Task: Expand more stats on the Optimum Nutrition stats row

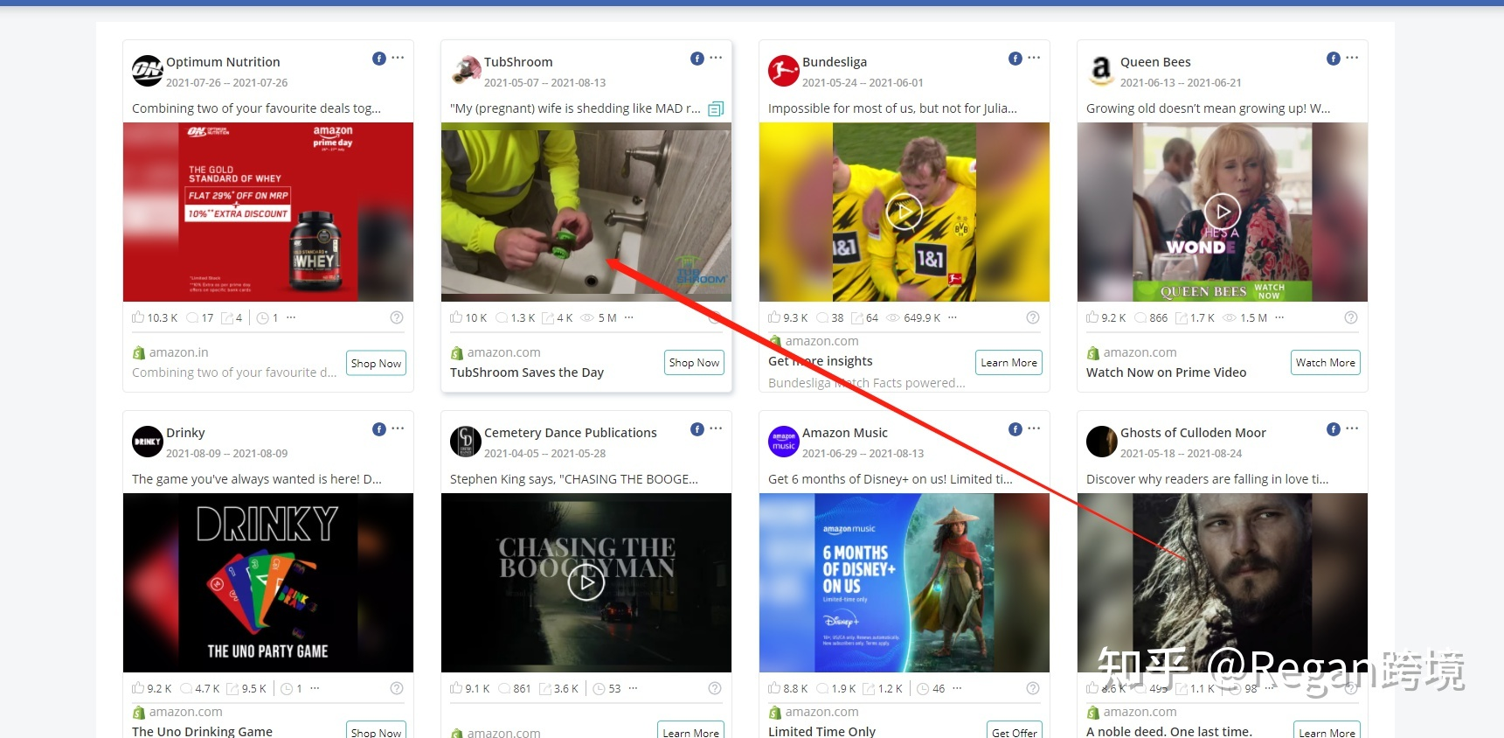Action: pyautogui.click(x=291, y=317)
